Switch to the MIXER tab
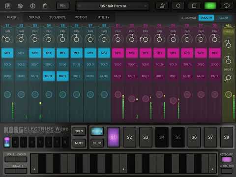236x177 pixels. tap(11, 17)
